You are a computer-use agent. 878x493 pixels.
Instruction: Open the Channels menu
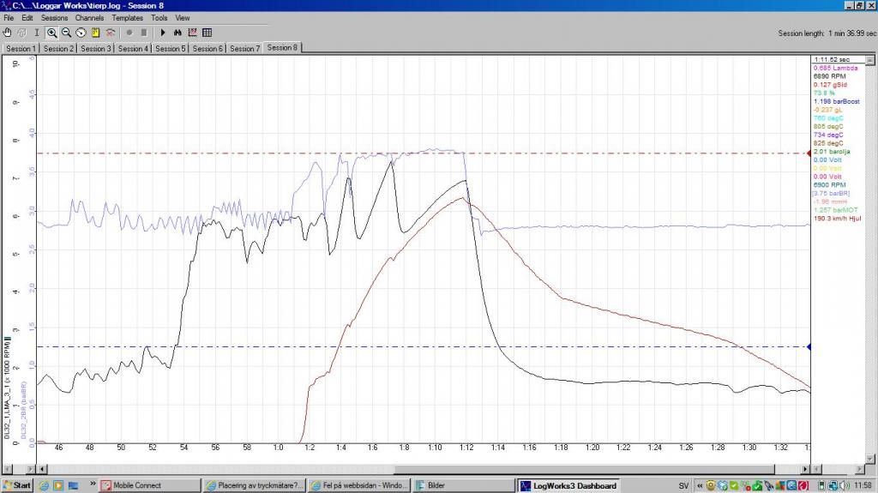(x=89, y=18)
